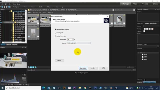Open the File menu

coord(2,4)
